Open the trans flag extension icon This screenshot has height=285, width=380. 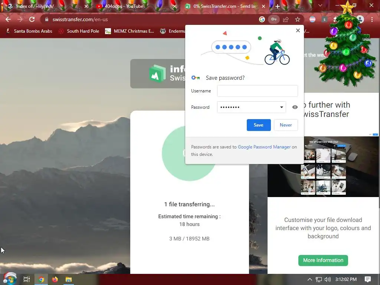click(312, 19)
